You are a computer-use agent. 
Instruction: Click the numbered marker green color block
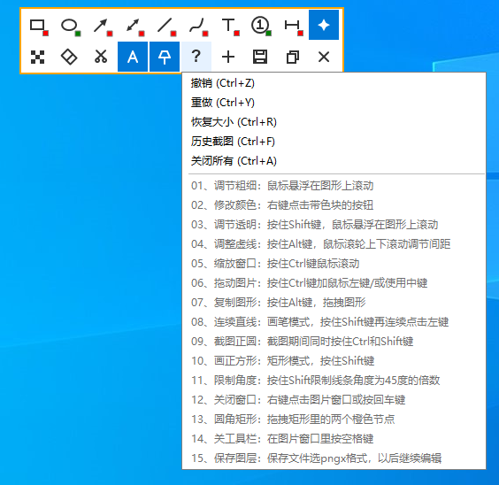click(x=269, y=34)
